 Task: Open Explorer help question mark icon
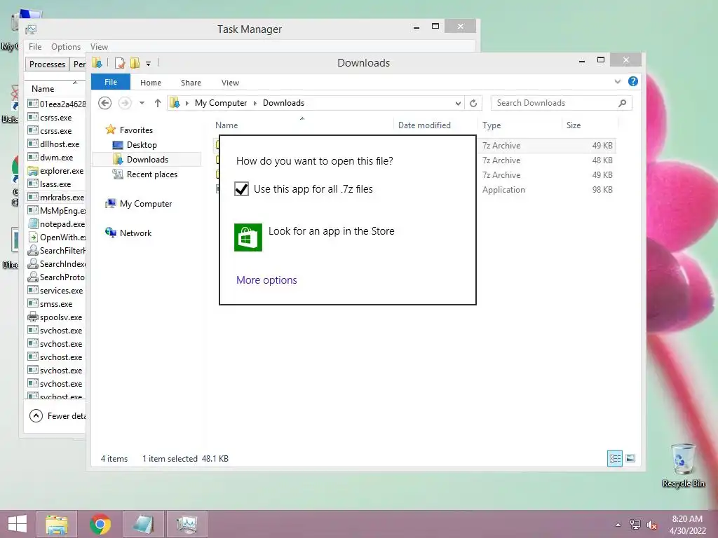633,81
